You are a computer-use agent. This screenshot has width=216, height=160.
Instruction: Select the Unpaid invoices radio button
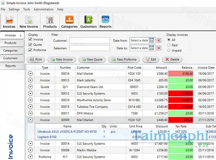tap(169, 51)
